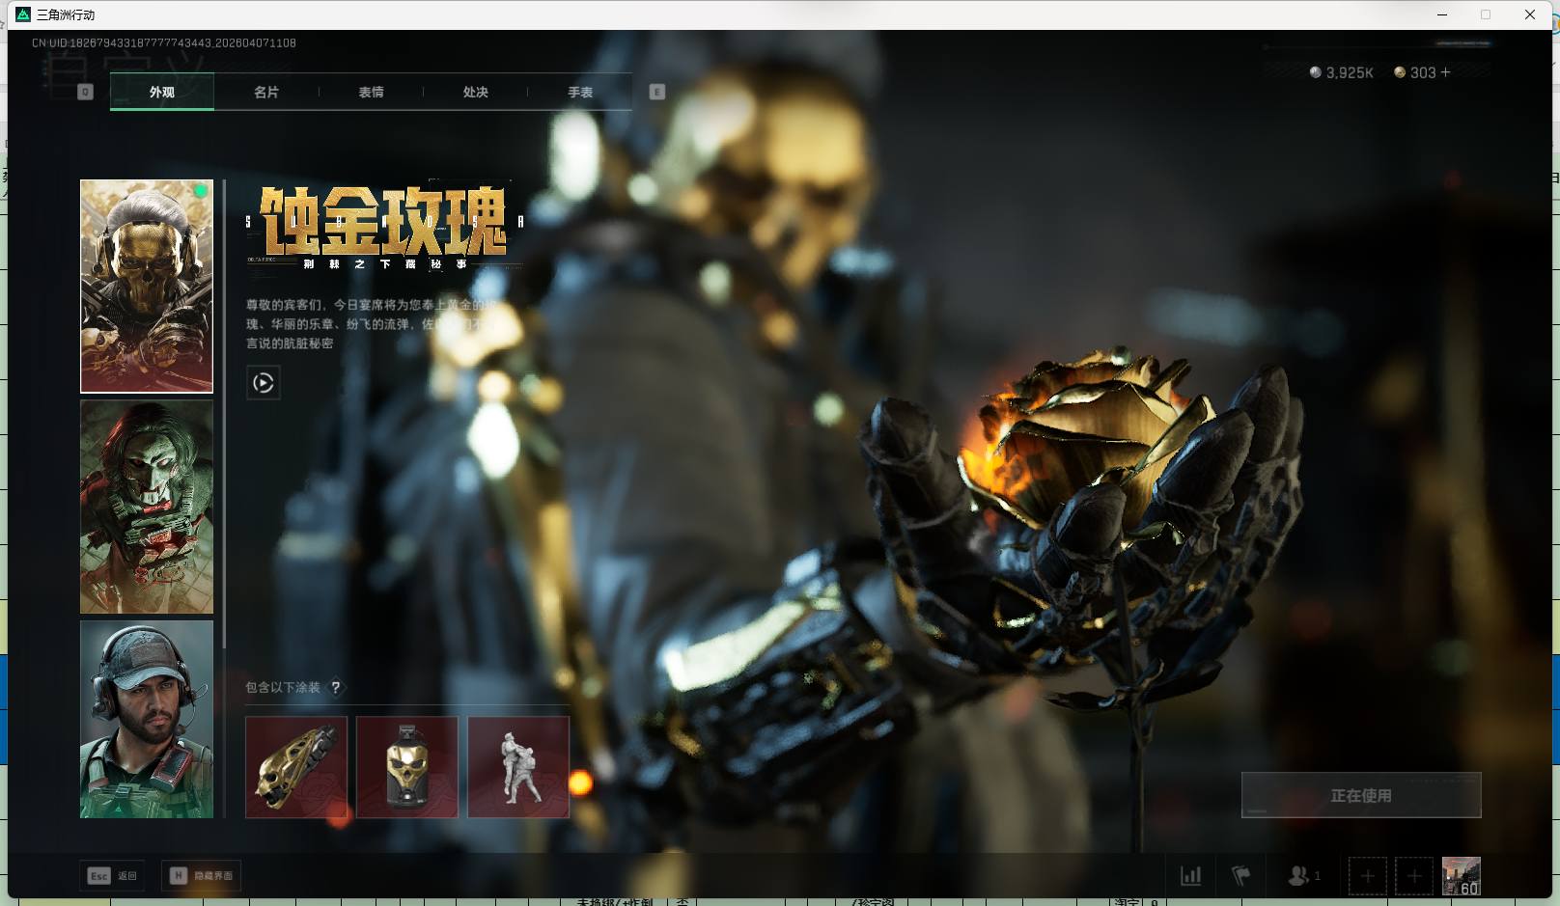The width and height of the screenshot is (1560, 906).
Task: Select the green-haired clown operator skin
Action: [147, 507]
